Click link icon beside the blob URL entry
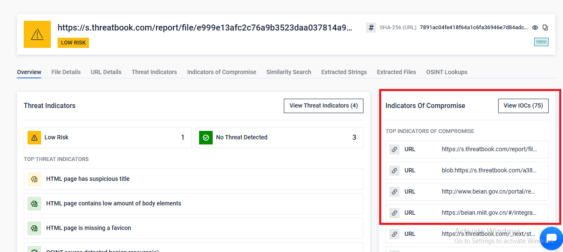 (x=394, y=170)
